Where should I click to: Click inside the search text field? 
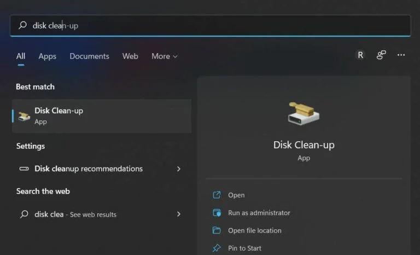tap(210, 26)
